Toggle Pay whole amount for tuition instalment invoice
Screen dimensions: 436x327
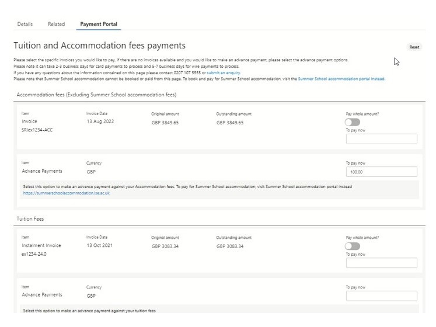click(353, 246)
